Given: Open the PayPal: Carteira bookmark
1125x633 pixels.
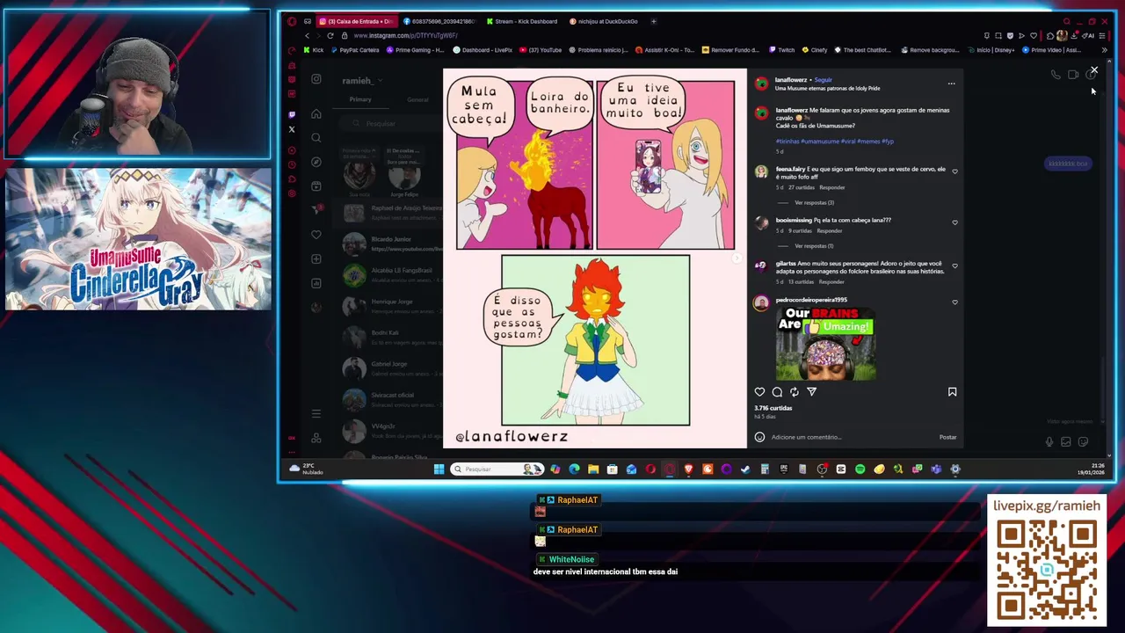Looking at the screenshot, I should 354,50.
